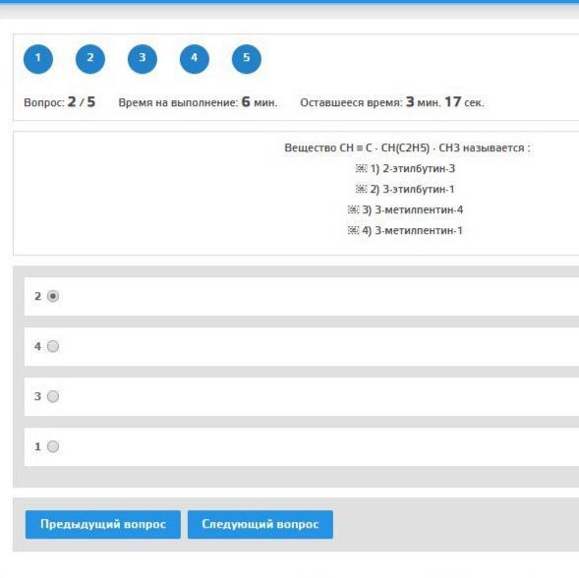
Task: Click answer row labeled 1
Action: [302, 446]
